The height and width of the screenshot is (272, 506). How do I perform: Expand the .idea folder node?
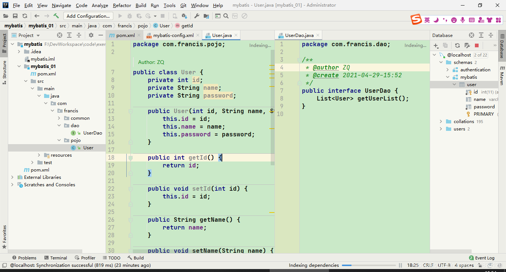[x=19, y=52]
